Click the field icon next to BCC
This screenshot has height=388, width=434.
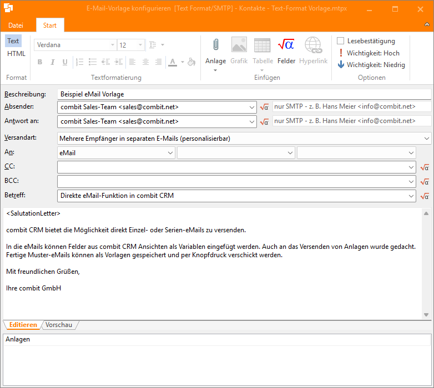(x=425, y=181)
